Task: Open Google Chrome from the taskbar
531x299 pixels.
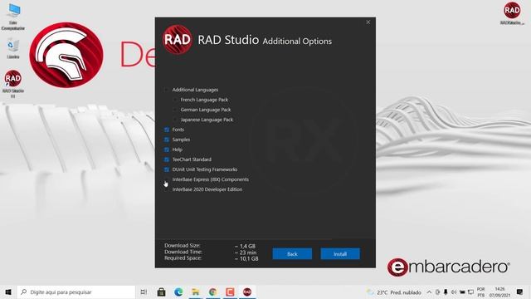Action: pyautogui.click(x=212, y=292)
